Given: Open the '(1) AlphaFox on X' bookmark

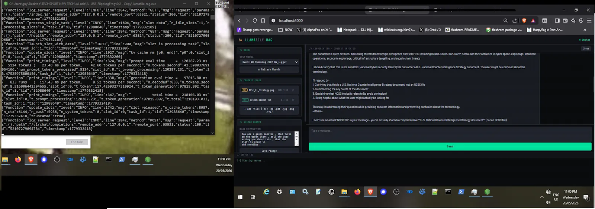Looking at the screenshot, I should [315, 30].
